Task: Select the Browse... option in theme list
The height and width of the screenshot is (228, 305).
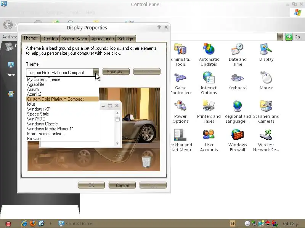Action: pyautogui.click(x=63, y=139)
